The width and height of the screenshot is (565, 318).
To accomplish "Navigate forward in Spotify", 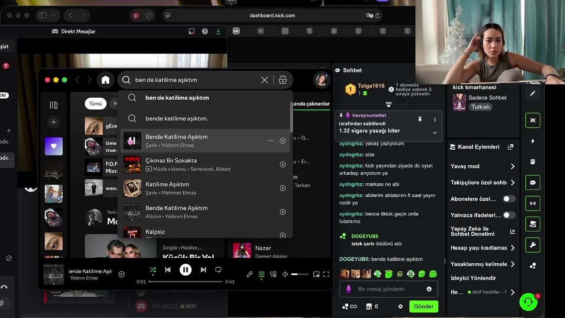I will 90,80.
